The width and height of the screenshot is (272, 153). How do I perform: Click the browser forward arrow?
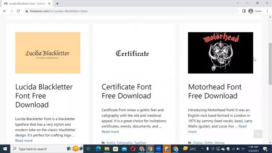tap(11, 11)
